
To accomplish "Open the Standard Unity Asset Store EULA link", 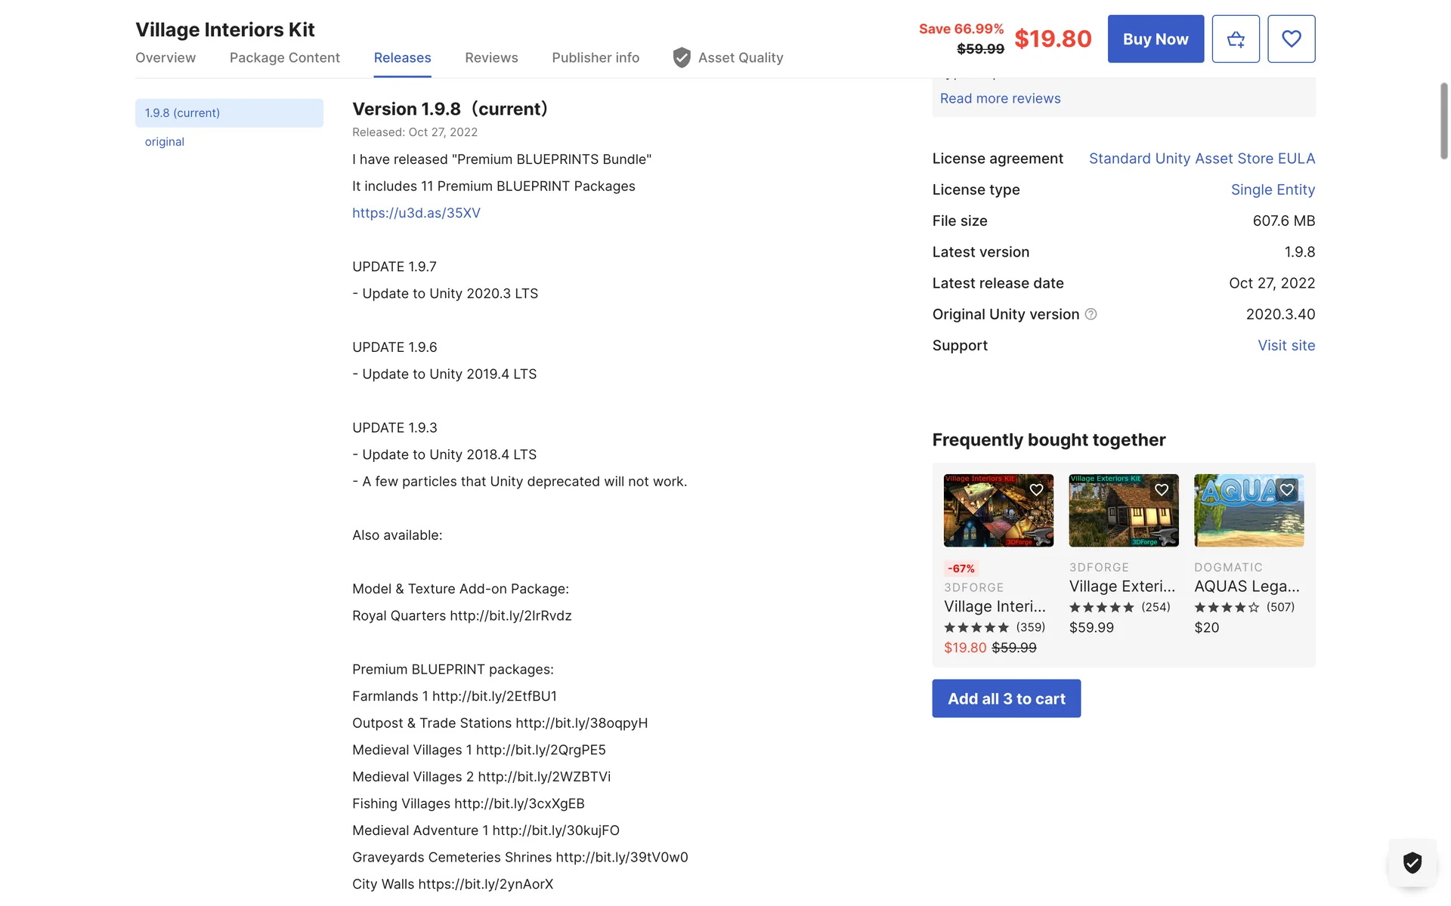I will pyautogui.click(x=1202, y=159).
